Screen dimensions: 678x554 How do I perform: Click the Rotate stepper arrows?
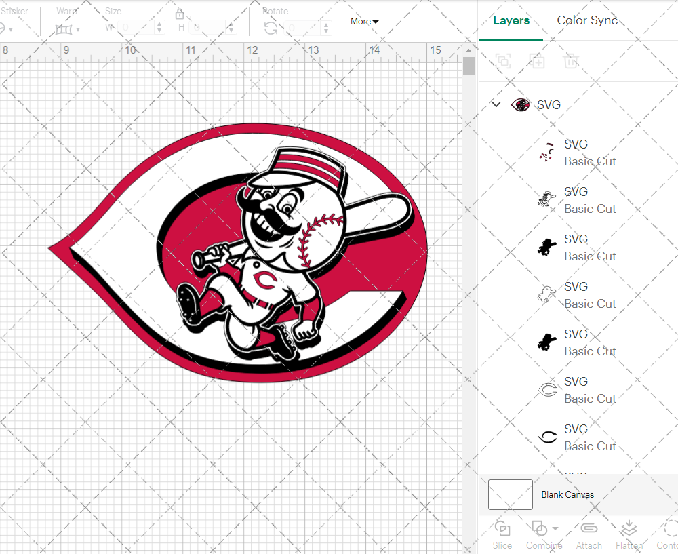[x=327, y=28]
